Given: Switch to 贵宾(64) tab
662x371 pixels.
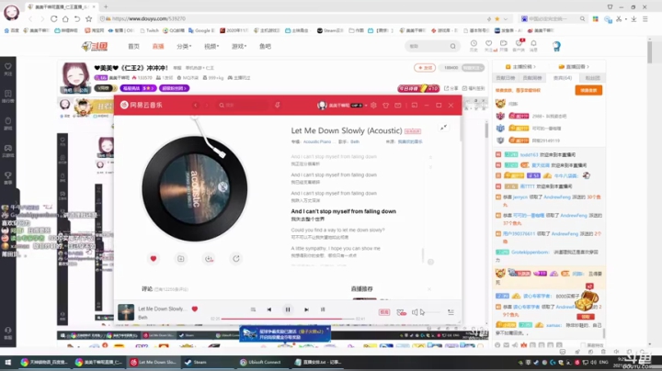Looking at the screenshot, I should tap(563, 78).
